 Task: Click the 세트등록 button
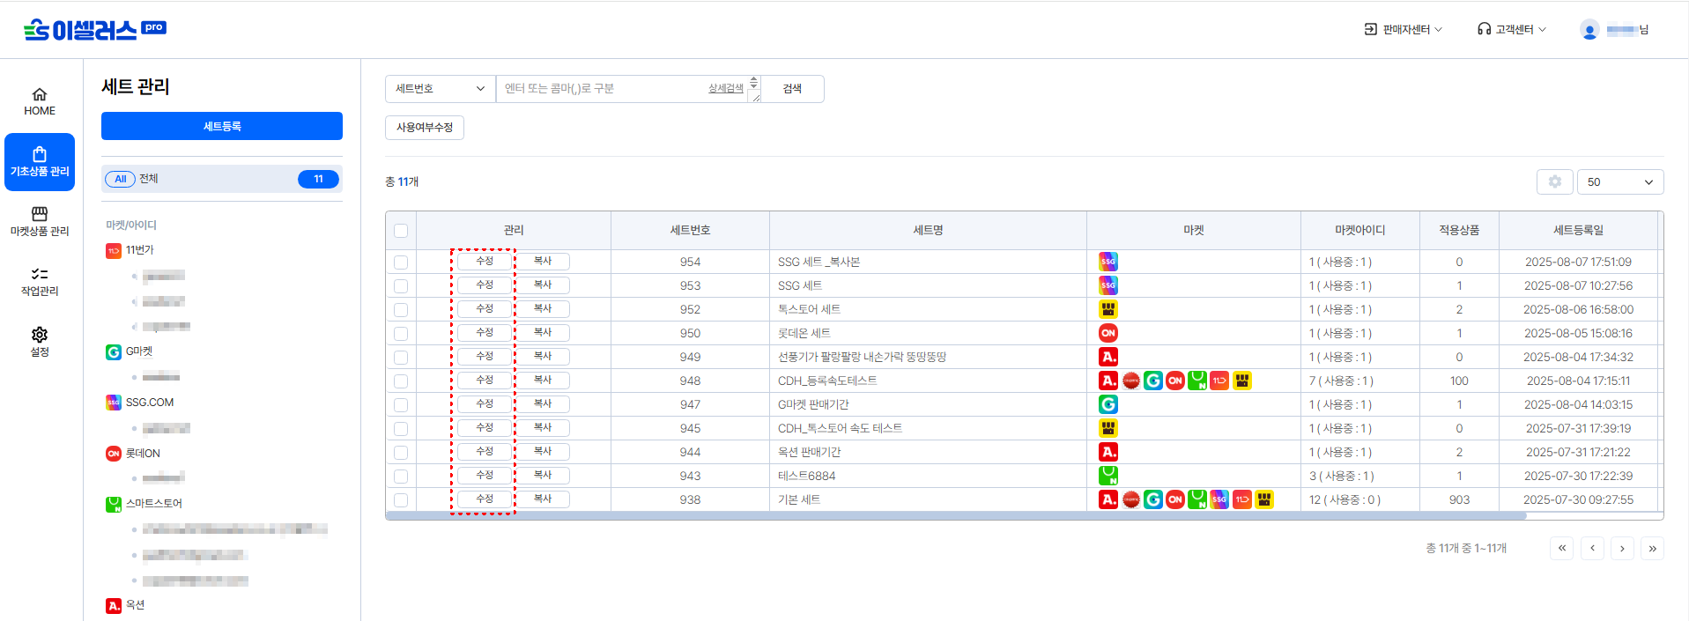click(222, 126)
